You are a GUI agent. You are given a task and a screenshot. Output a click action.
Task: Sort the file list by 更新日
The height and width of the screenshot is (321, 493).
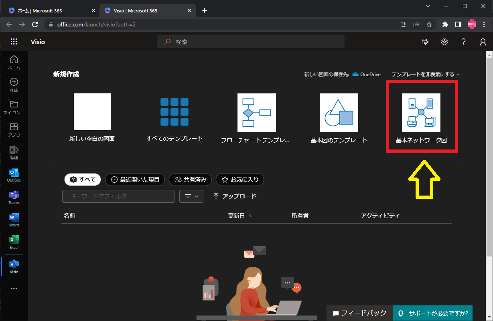(x=240, y=216)
